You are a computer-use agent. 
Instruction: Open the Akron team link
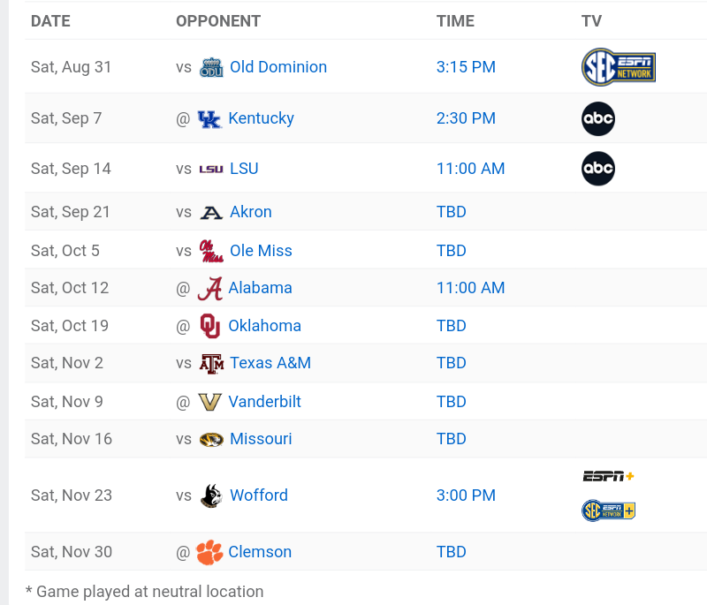pos(251,212)
